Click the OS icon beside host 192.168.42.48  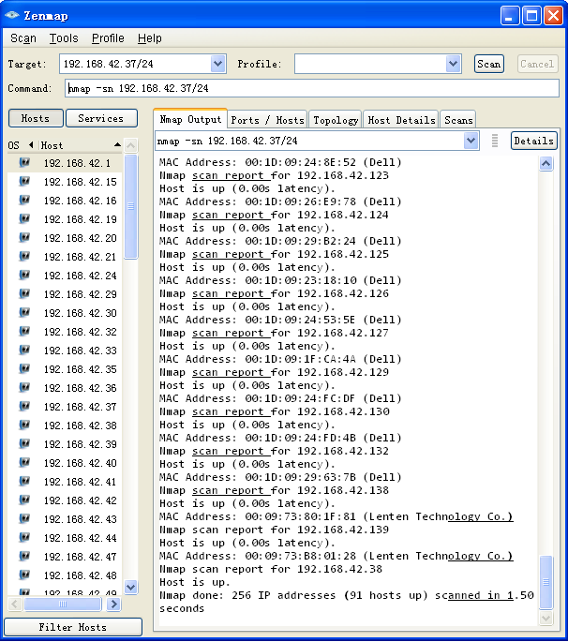pyautogui.click(x=24, y=575)
